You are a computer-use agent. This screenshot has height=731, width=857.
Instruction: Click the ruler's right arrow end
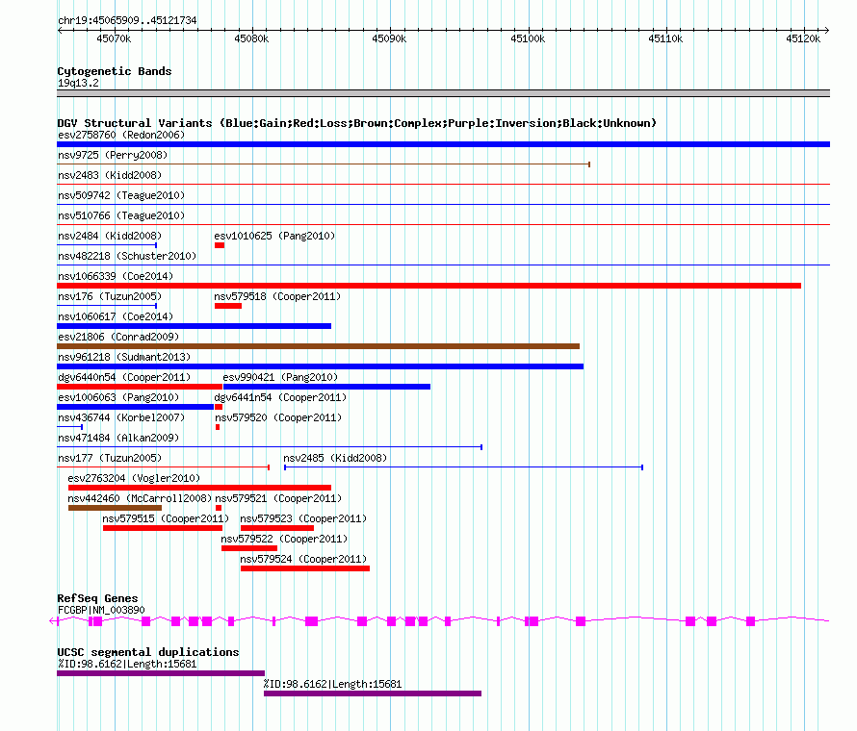[x=827, y=31]
